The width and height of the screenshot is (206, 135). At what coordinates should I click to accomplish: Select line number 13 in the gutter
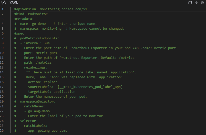pyautogui.click(x=2, y=67)
